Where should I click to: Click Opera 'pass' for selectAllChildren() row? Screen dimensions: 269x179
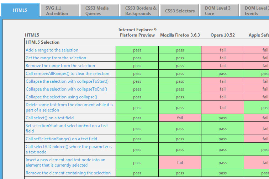[x=223, y=150]
